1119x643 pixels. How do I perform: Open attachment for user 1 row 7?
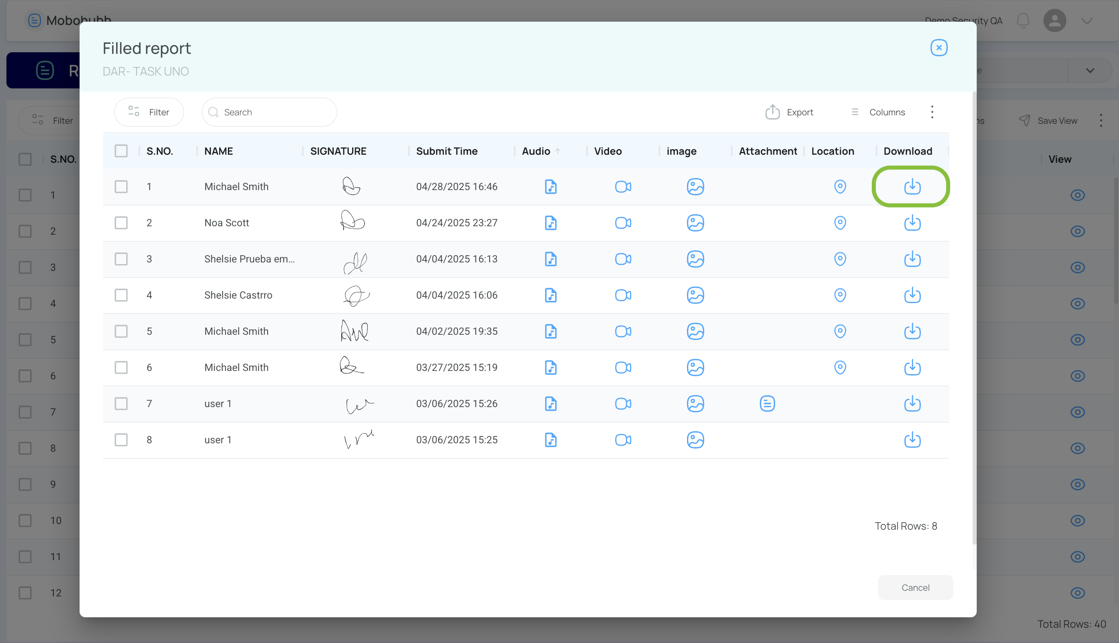pyautogui.click(x=767, y=403)
